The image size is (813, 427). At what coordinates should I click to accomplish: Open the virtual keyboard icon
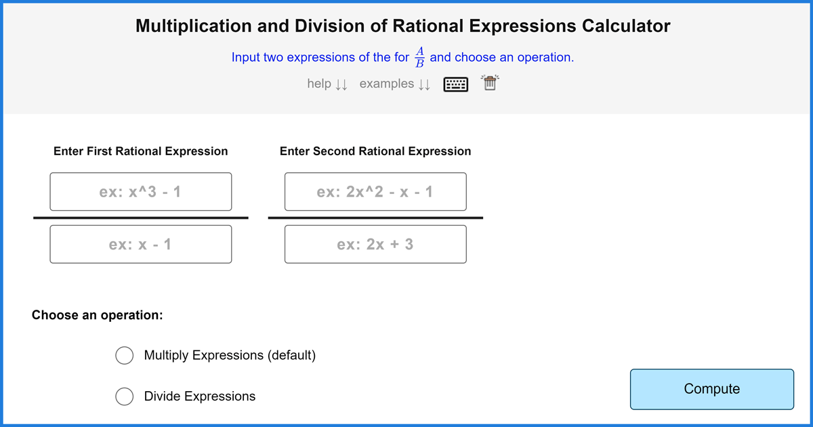[x=456, y=84]
